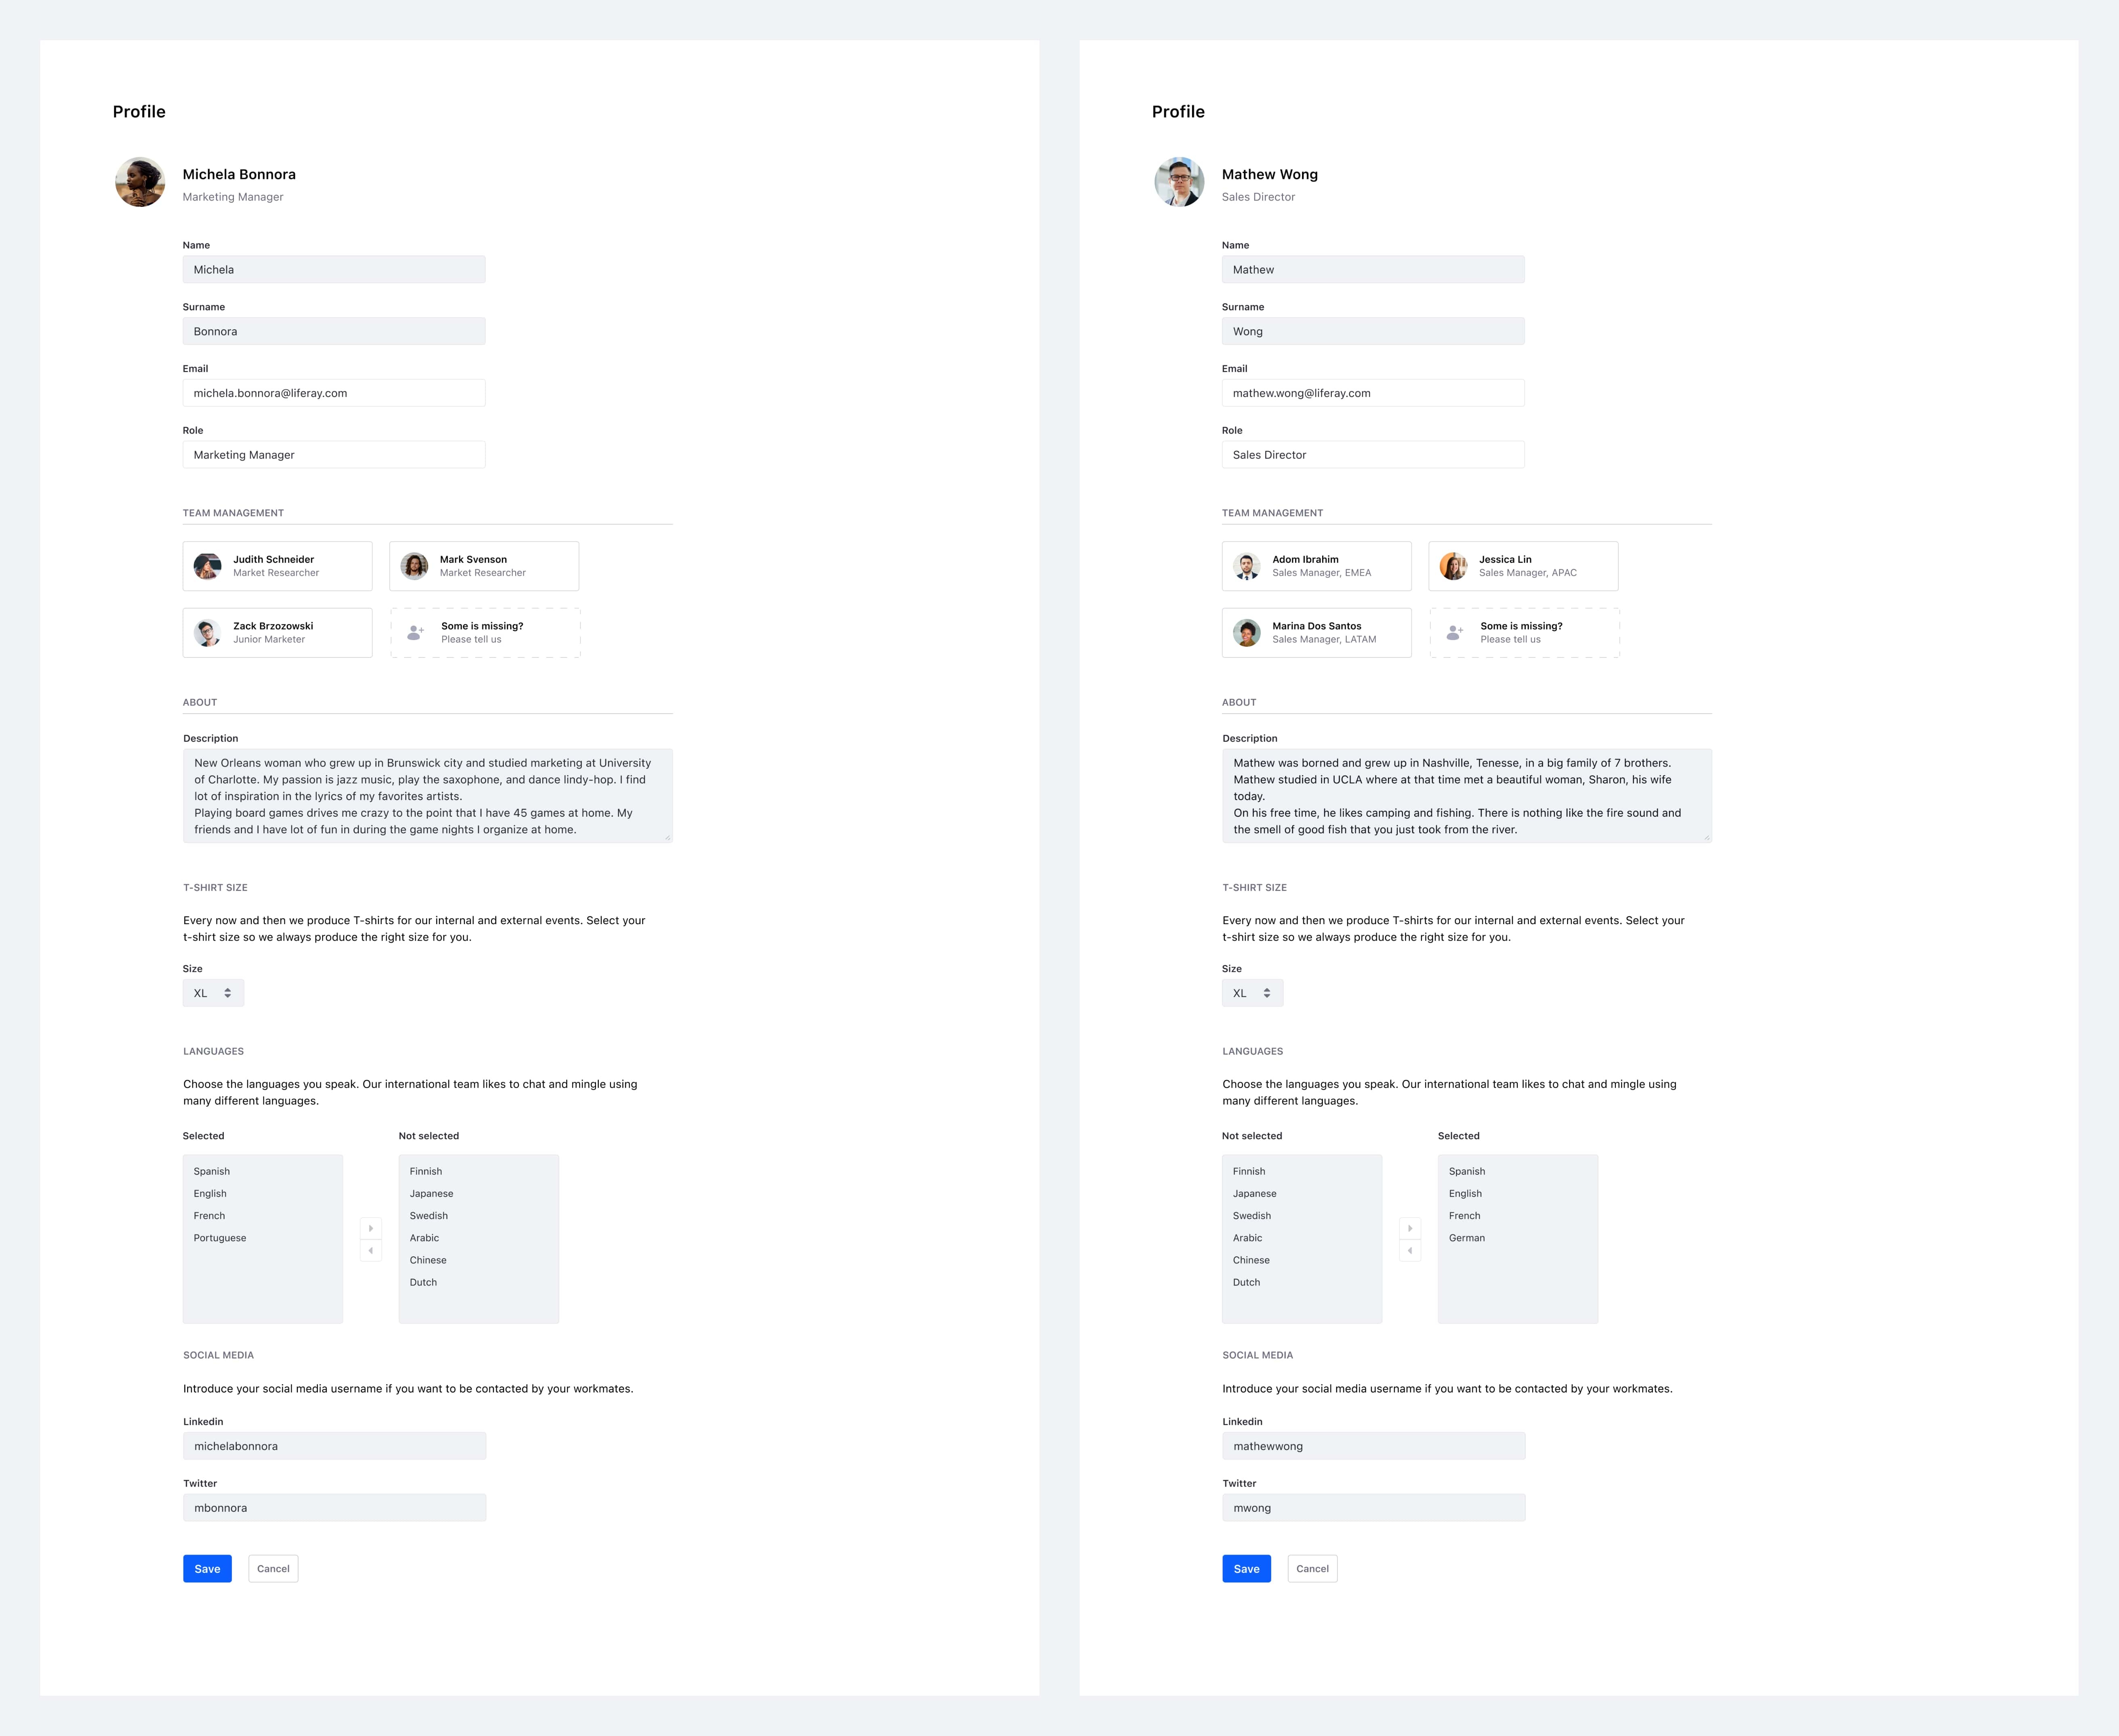
Task: Open Mathew's T-shirt size dropdown
Action: [x=1252, y=993]
